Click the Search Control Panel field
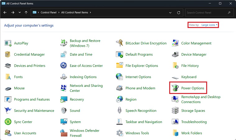The height and width of the screenshot is (140, 236). (207, 12)
